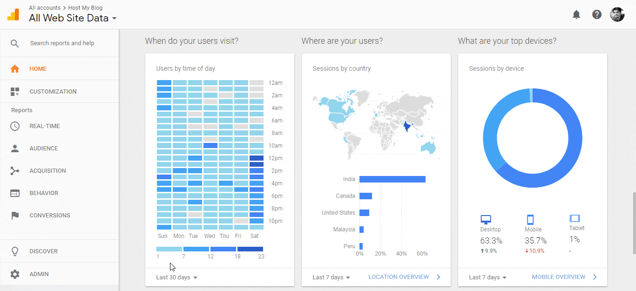Screen dimensions: 636x291
Task: Click the Discover lightbulb icon
Action: coord(15,251)
